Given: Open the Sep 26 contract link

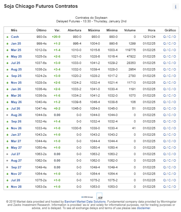Looking at the screenshot, I should coord(16,122).
